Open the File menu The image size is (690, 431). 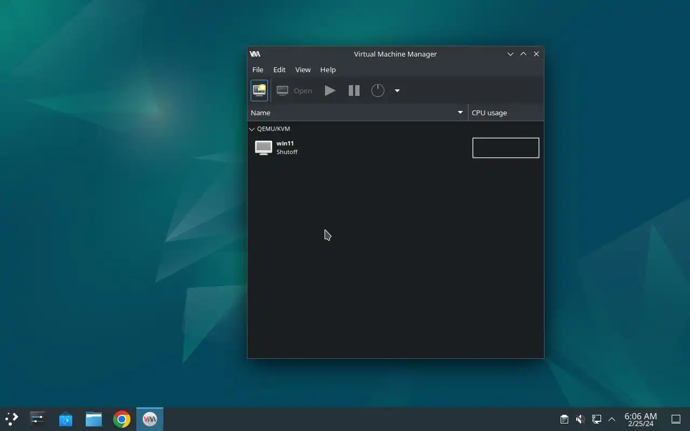pyautogui.click(x=258, y=69)
